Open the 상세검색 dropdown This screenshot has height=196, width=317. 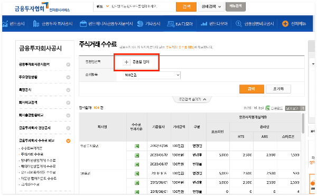211,7
